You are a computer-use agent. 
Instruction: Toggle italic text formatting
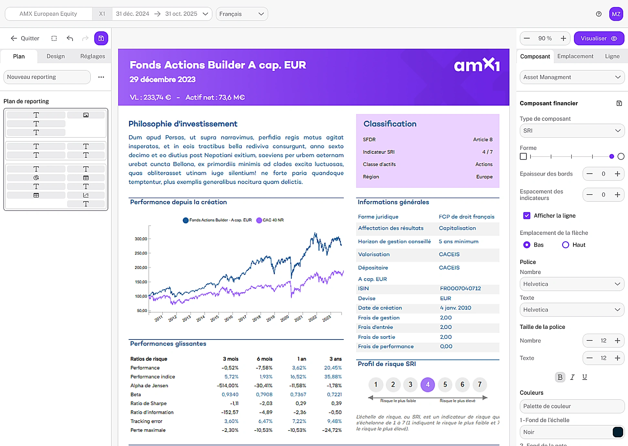point(572,377)
